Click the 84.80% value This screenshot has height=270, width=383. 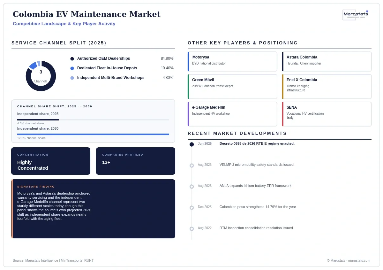point(167,58)
